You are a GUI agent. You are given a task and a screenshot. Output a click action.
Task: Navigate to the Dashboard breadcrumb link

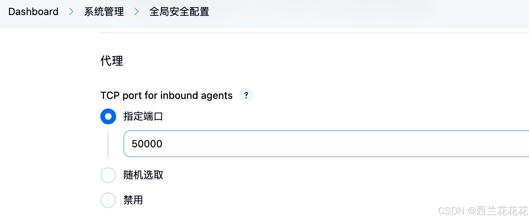pos(33,11)
